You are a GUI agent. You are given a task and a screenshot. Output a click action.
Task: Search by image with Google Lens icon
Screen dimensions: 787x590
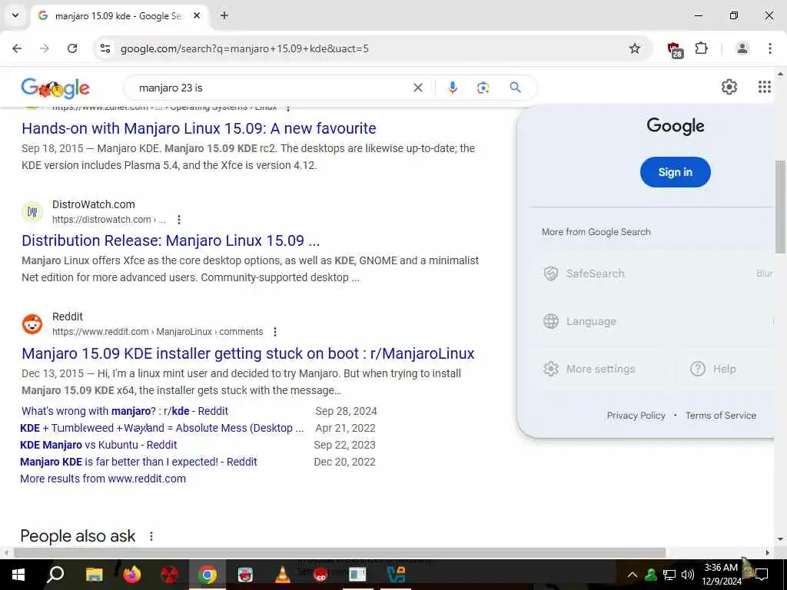tap(483, 88)
